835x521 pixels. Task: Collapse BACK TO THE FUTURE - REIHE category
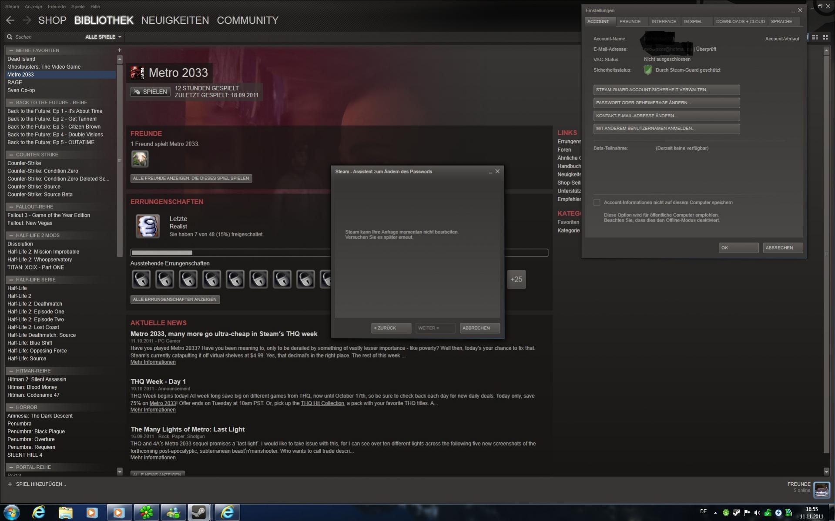(x=11, y=103)
